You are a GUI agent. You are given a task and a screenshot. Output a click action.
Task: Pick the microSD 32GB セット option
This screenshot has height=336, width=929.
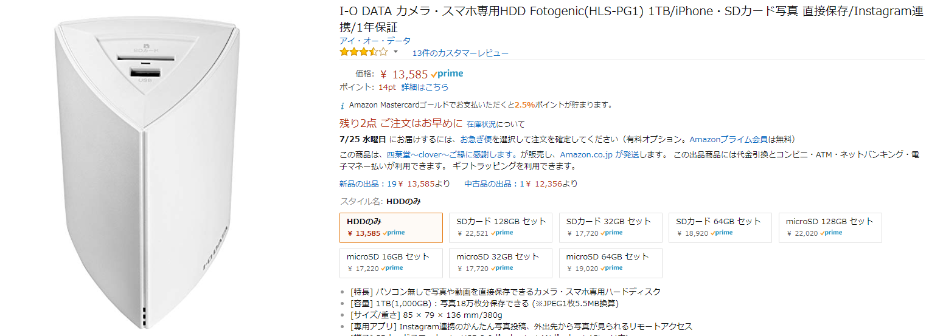point(500,262)
